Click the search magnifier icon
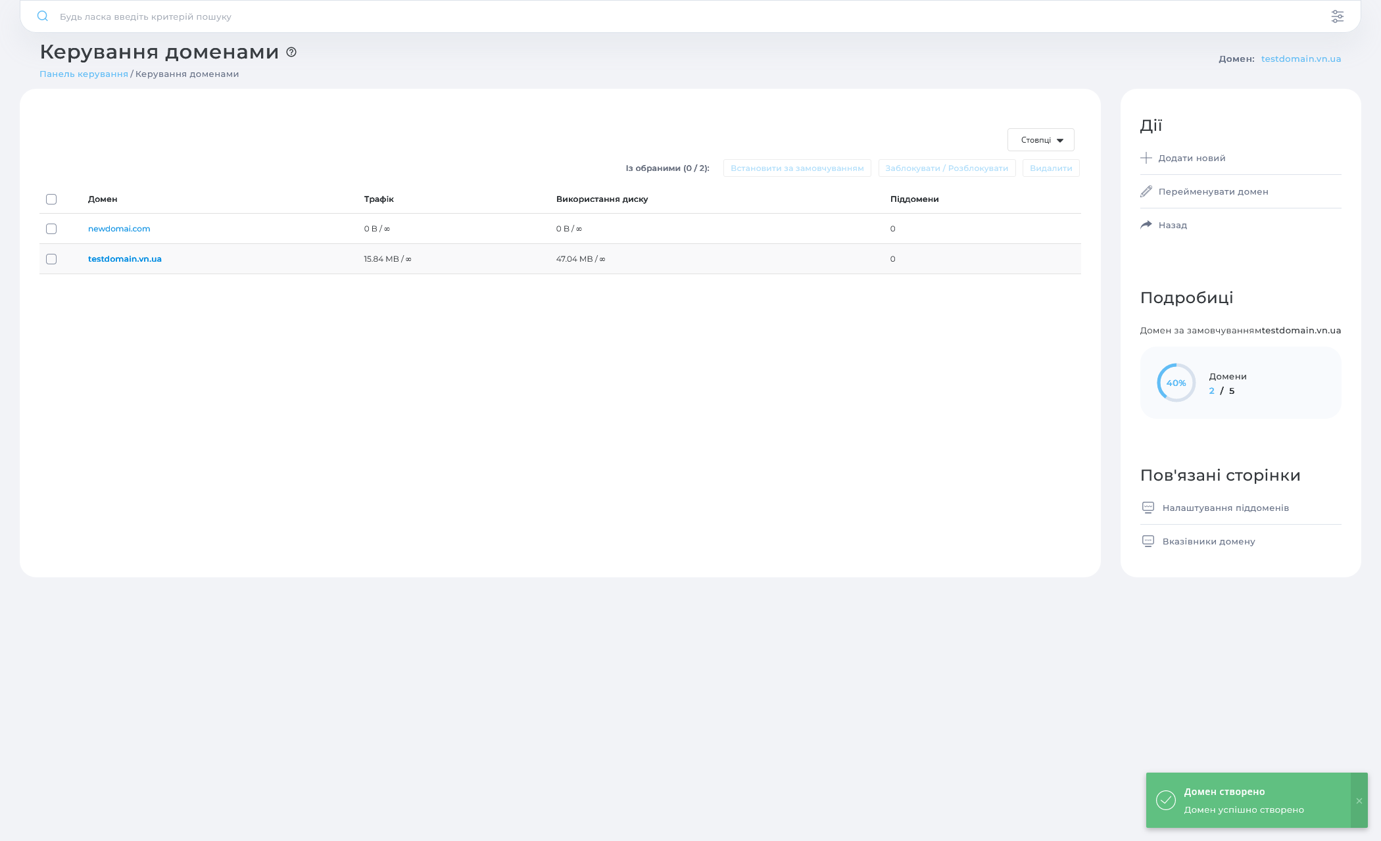This screenshot has width=1381, height=841. pyautogui.click(x=43, y=16)
